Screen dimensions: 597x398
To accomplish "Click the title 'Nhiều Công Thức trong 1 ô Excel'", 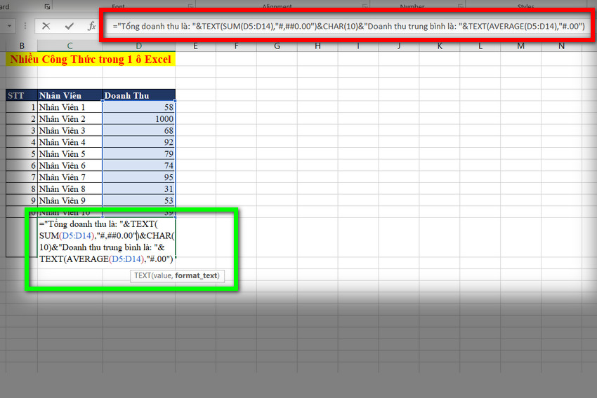I will click(91, 60).
